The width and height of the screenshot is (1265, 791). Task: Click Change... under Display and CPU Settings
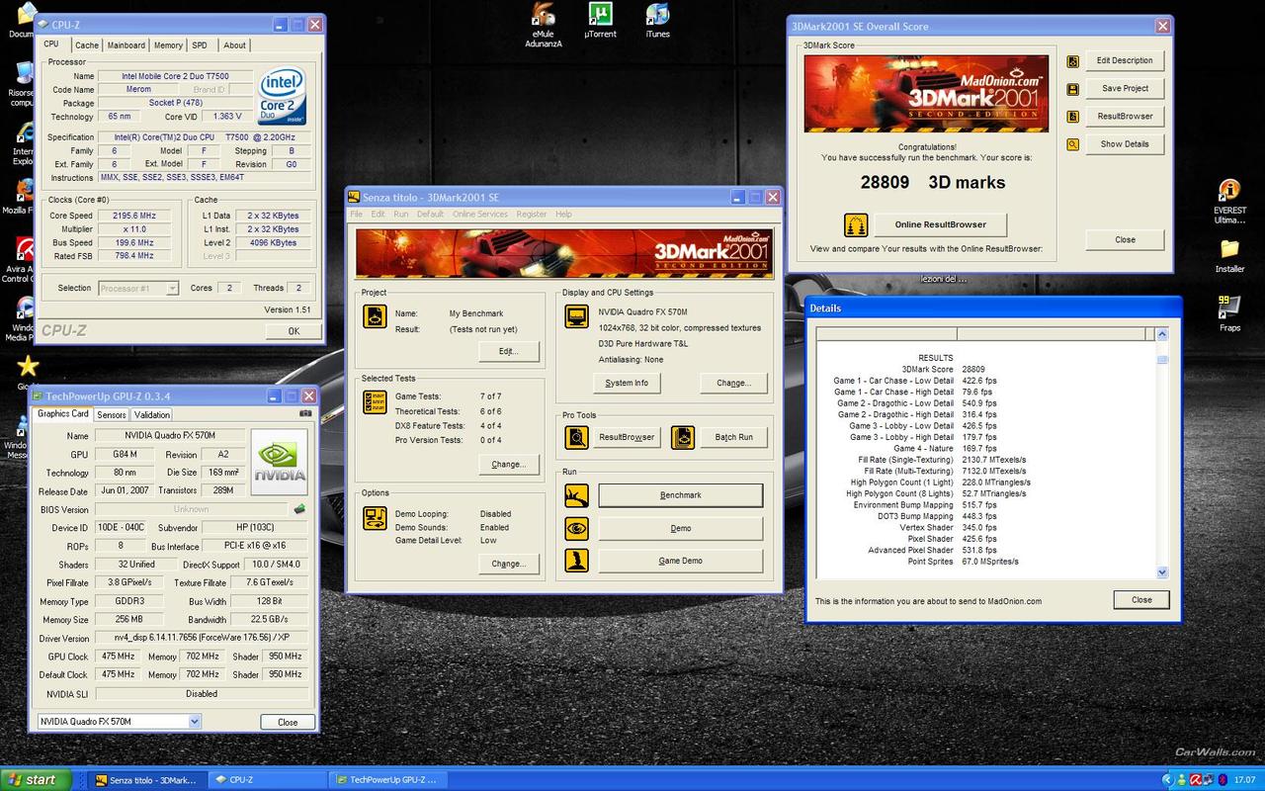tap(733, 383)
